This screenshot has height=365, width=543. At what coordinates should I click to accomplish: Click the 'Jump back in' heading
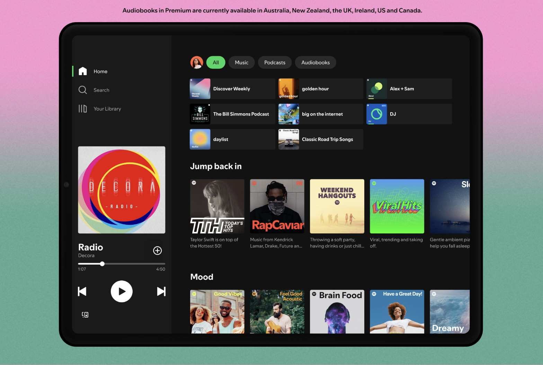[x=216, y=166]
